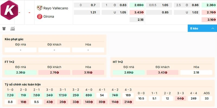The height and width of the screenshot is (108, 217).
Task: Pick handicap odds 0.85 for Girona
Action: pos(159,12)
